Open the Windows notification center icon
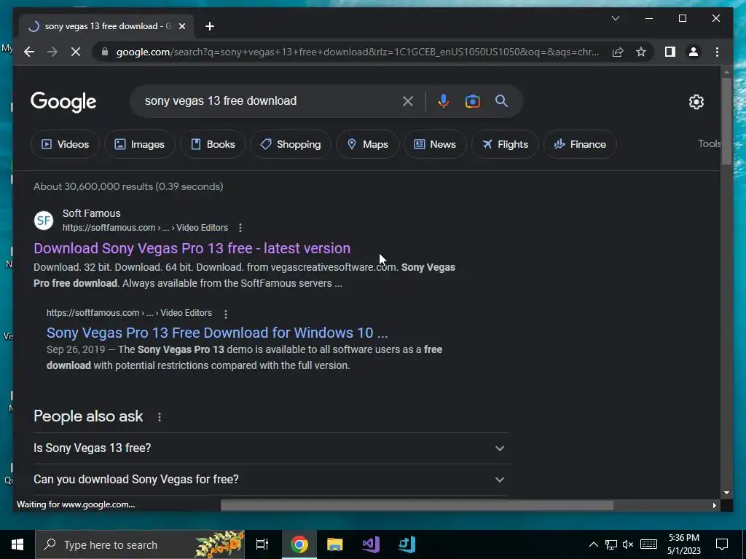Image resolution: width=746 pixels, height=559 pixels. click(722, 544)
